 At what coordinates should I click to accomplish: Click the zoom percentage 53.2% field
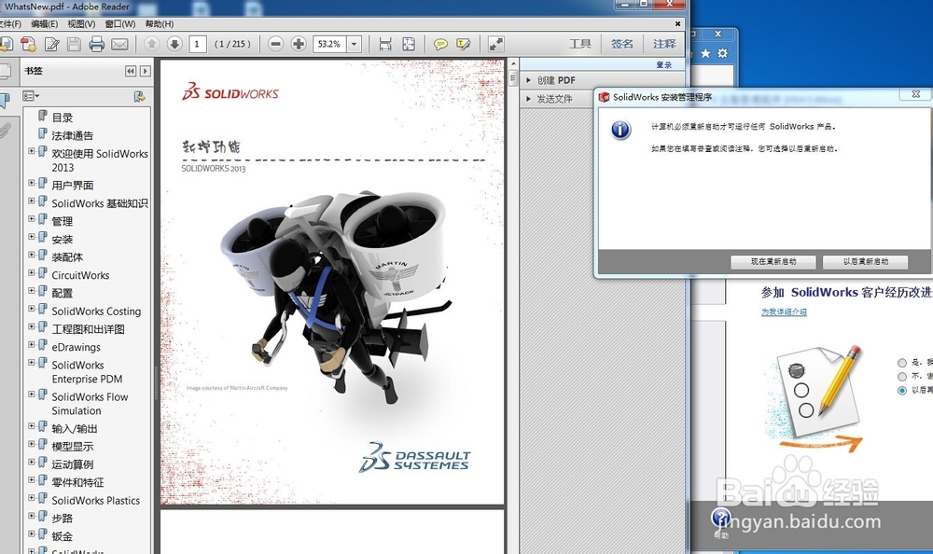tap(329, 44)
